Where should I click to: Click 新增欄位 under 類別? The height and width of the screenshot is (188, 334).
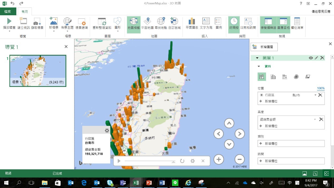click(291, 144)
